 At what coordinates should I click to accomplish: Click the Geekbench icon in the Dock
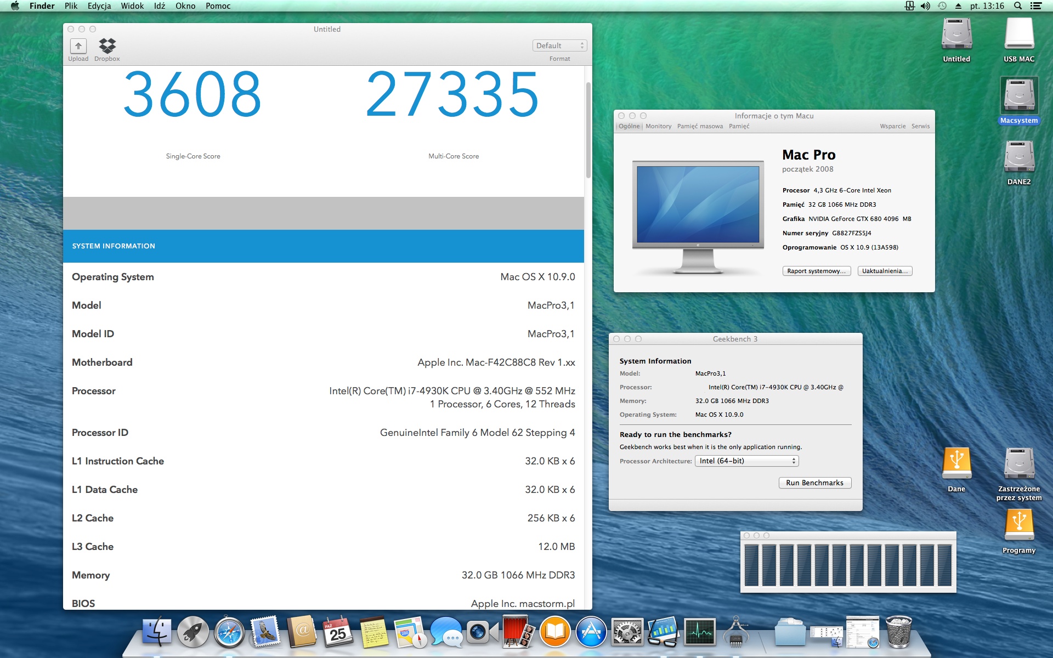pyautogui.click(x=663, y=632)
